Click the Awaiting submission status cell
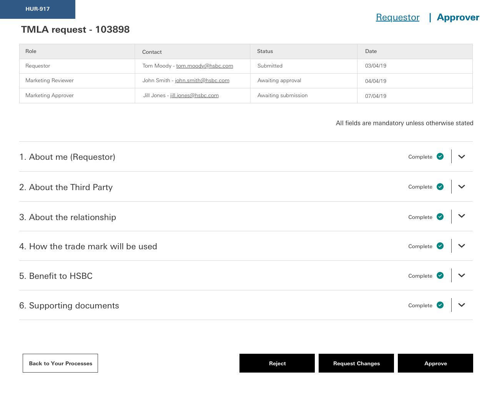The height and width of the screenshot is (396, 492). [x=304, y=96]
